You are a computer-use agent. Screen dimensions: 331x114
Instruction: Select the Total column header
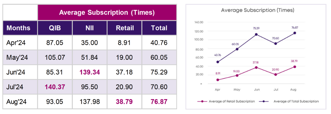(159, 28)
